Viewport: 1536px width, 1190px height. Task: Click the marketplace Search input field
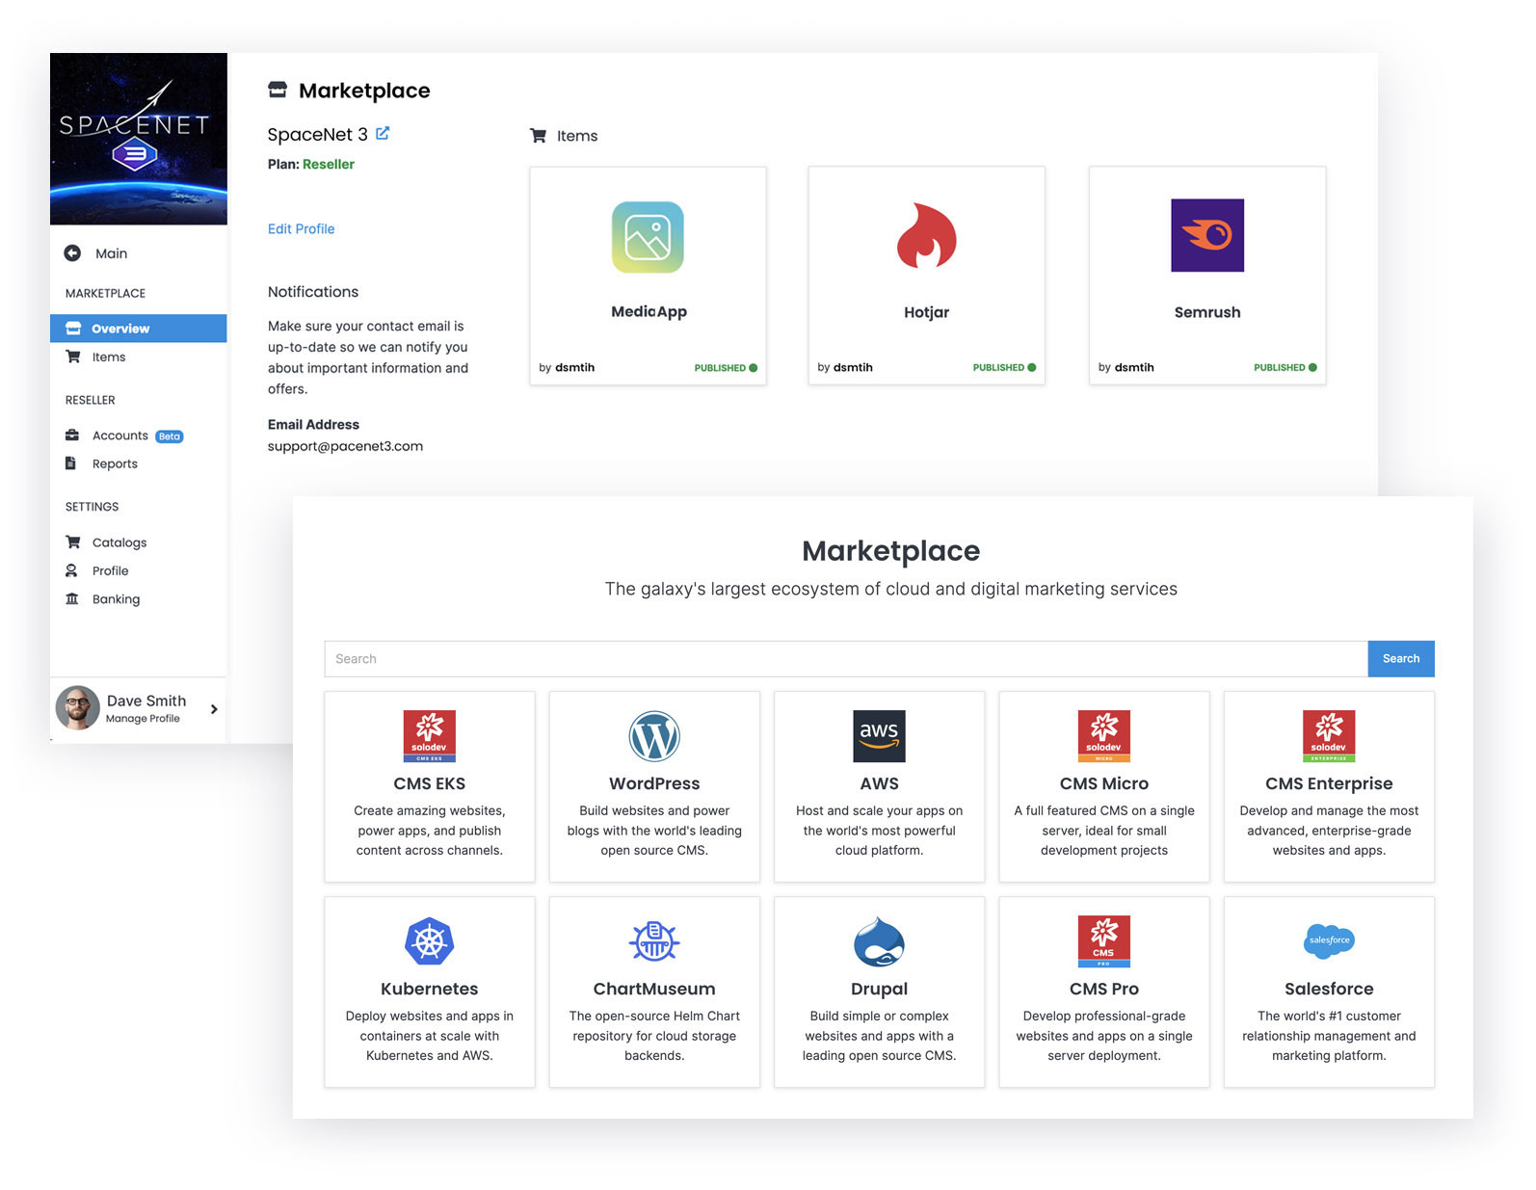[845, 659]
